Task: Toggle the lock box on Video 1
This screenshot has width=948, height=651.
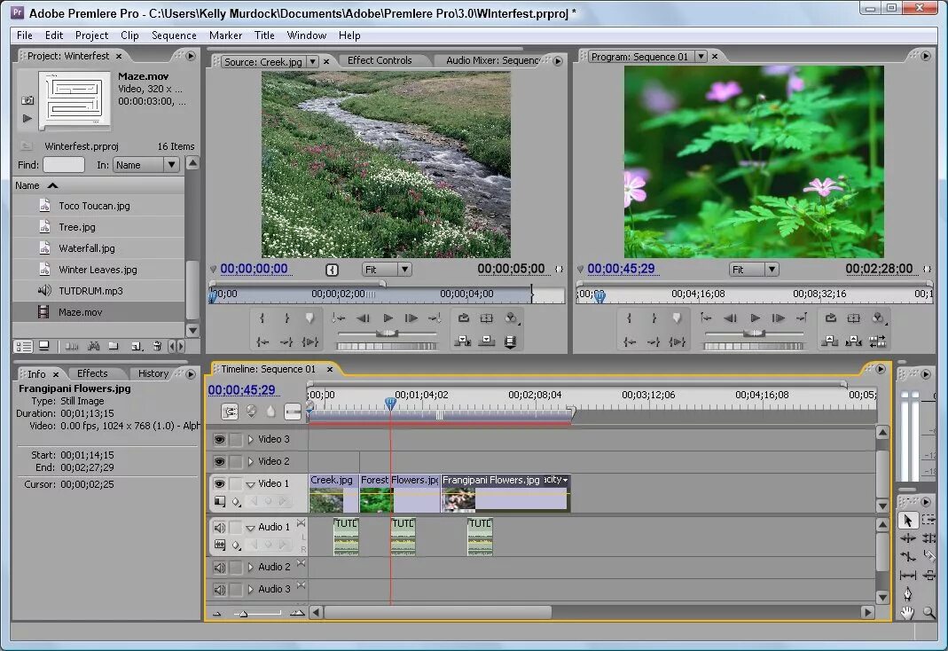Action: [236, 483]
